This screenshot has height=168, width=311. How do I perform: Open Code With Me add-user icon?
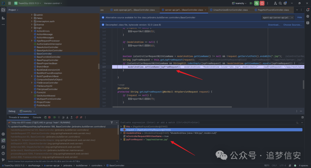pos(275,3)
